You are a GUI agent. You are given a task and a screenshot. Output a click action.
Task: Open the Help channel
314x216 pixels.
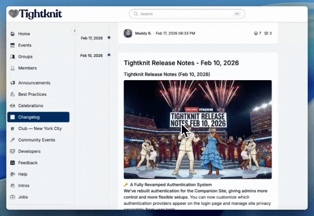(38, 174)
